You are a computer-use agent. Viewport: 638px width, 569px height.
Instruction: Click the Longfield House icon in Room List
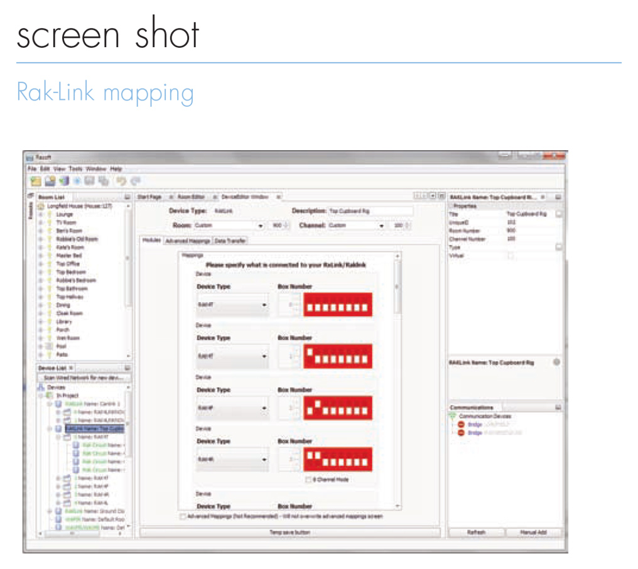pos(41,207)
